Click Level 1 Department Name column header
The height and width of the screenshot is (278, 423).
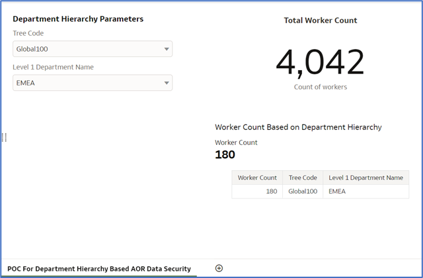point(365,178)
